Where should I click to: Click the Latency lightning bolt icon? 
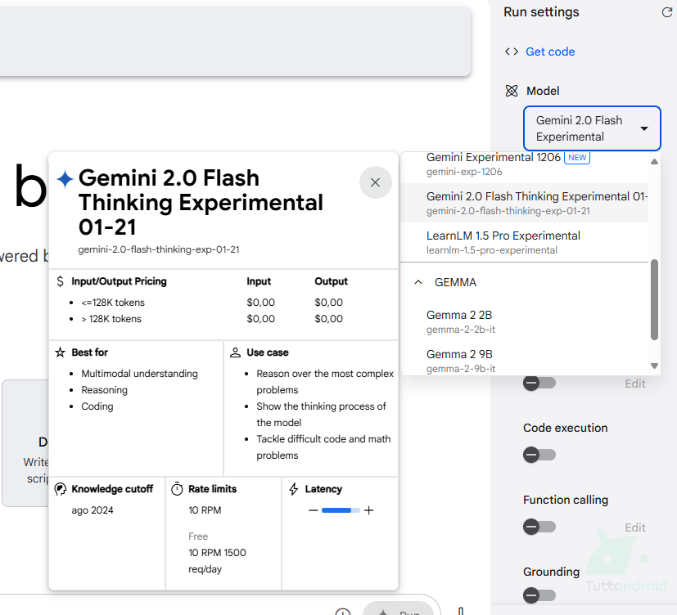pos(294,489)
